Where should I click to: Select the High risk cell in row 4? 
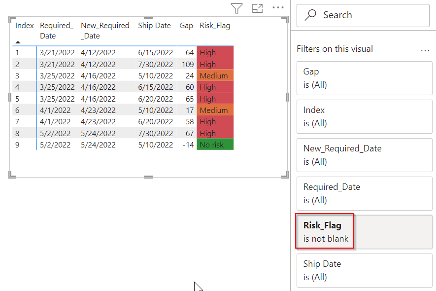(215, 87)
